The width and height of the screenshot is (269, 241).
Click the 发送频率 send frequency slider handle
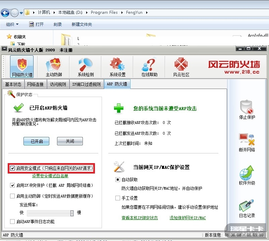click(72, 213)
